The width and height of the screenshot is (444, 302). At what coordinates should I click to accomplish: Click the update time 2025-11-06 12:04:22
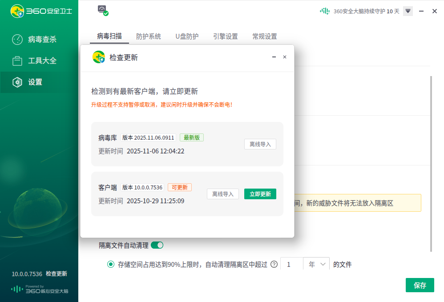[x=155, y=151]
